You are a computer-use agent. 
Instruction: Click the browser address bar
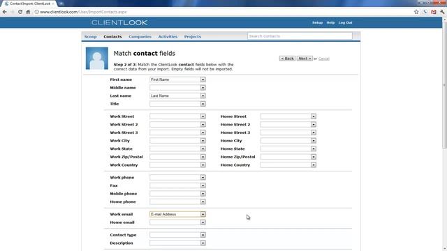click(222, 12)
